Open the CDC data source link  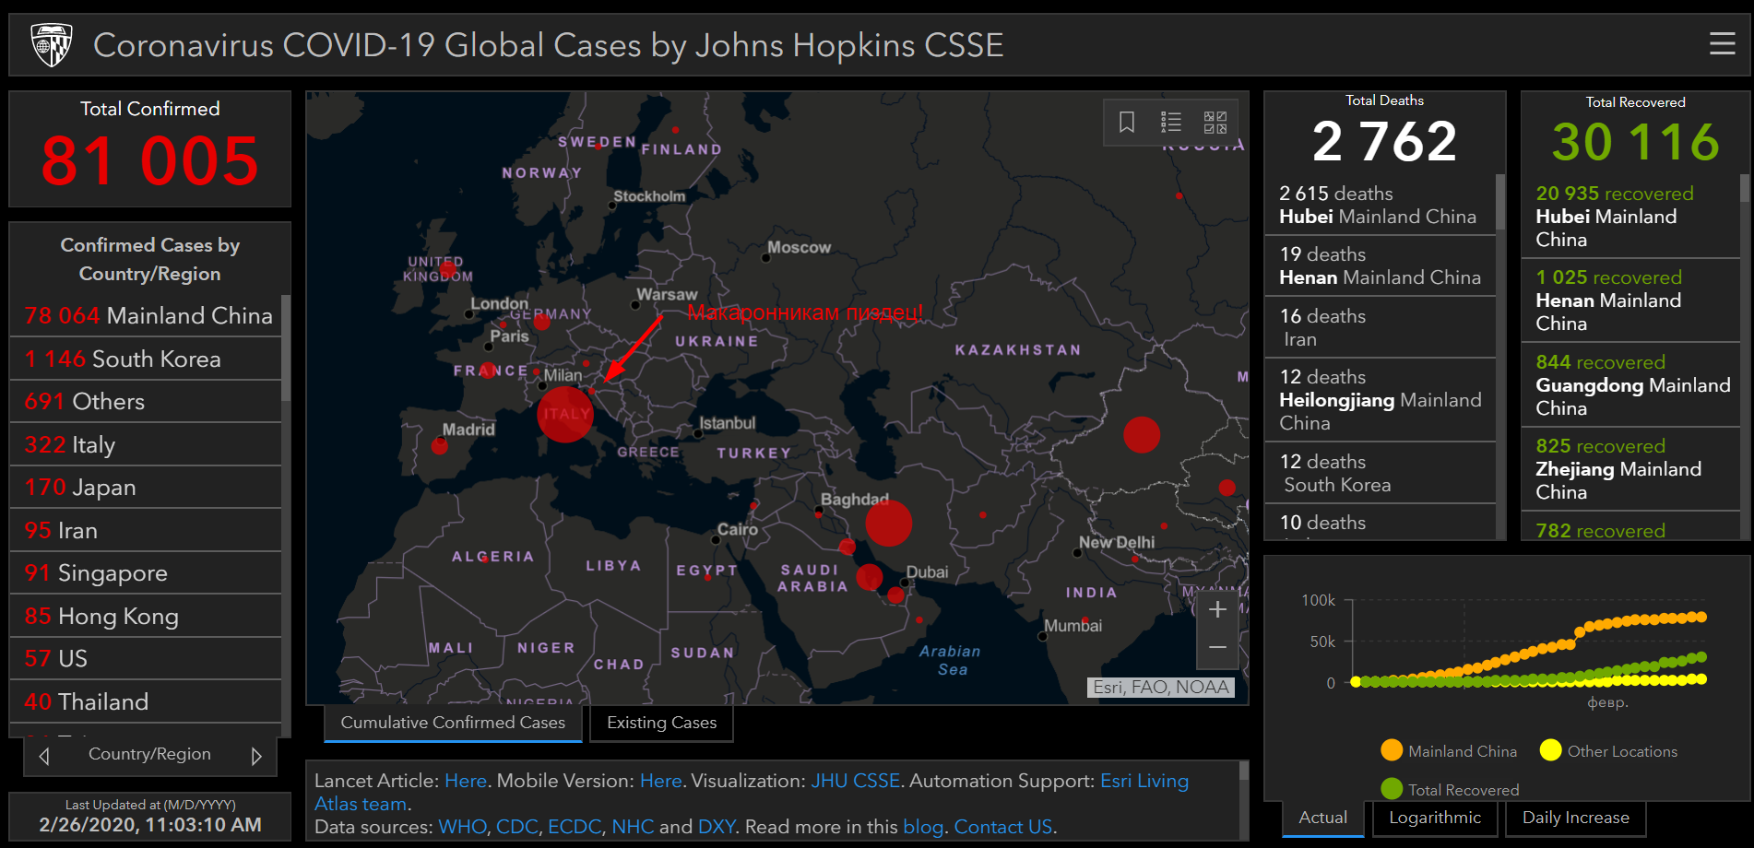[516, 827]
